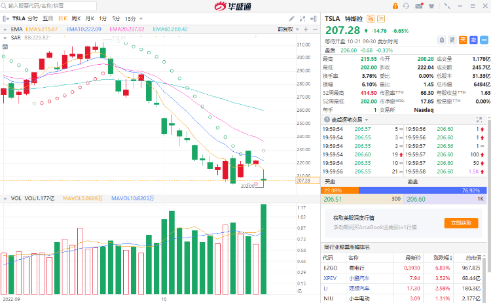Switch to 分时 chart tab

click(33, 19)
